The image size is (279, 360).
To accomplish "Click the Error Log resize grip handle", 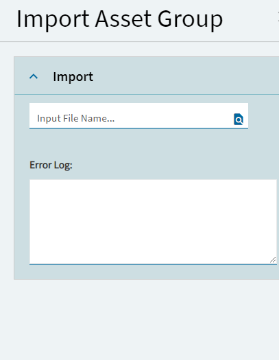I will 273,260.
